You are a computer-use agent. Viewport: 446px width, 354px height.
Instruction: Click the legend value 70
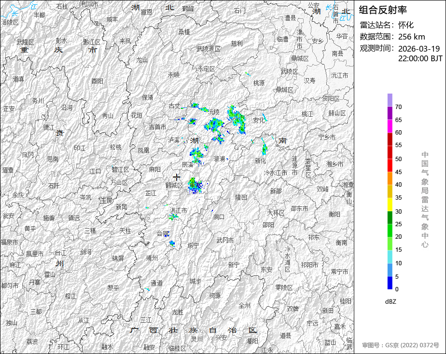[x=399, y=107]
